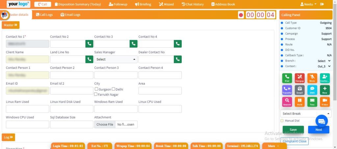337x149 pixels.
Task: Open the Followup menu item
Action: pos(118,4)
